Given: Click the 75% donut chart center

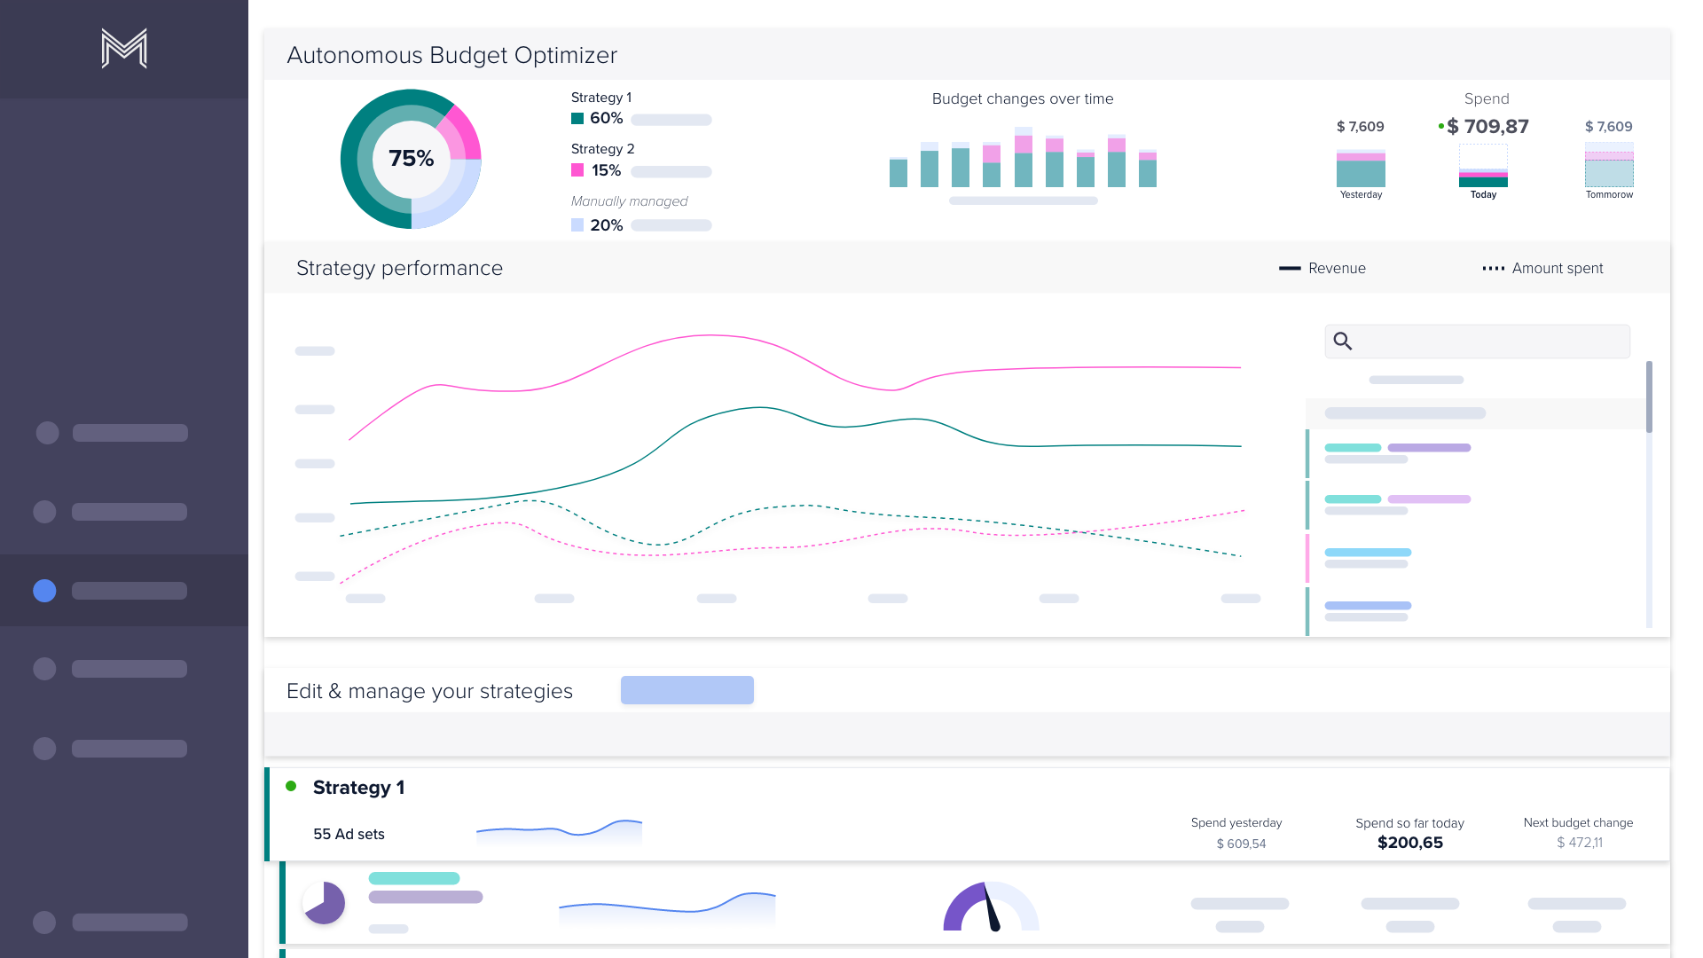Looking at the screenshot, I should coord(411,159).
